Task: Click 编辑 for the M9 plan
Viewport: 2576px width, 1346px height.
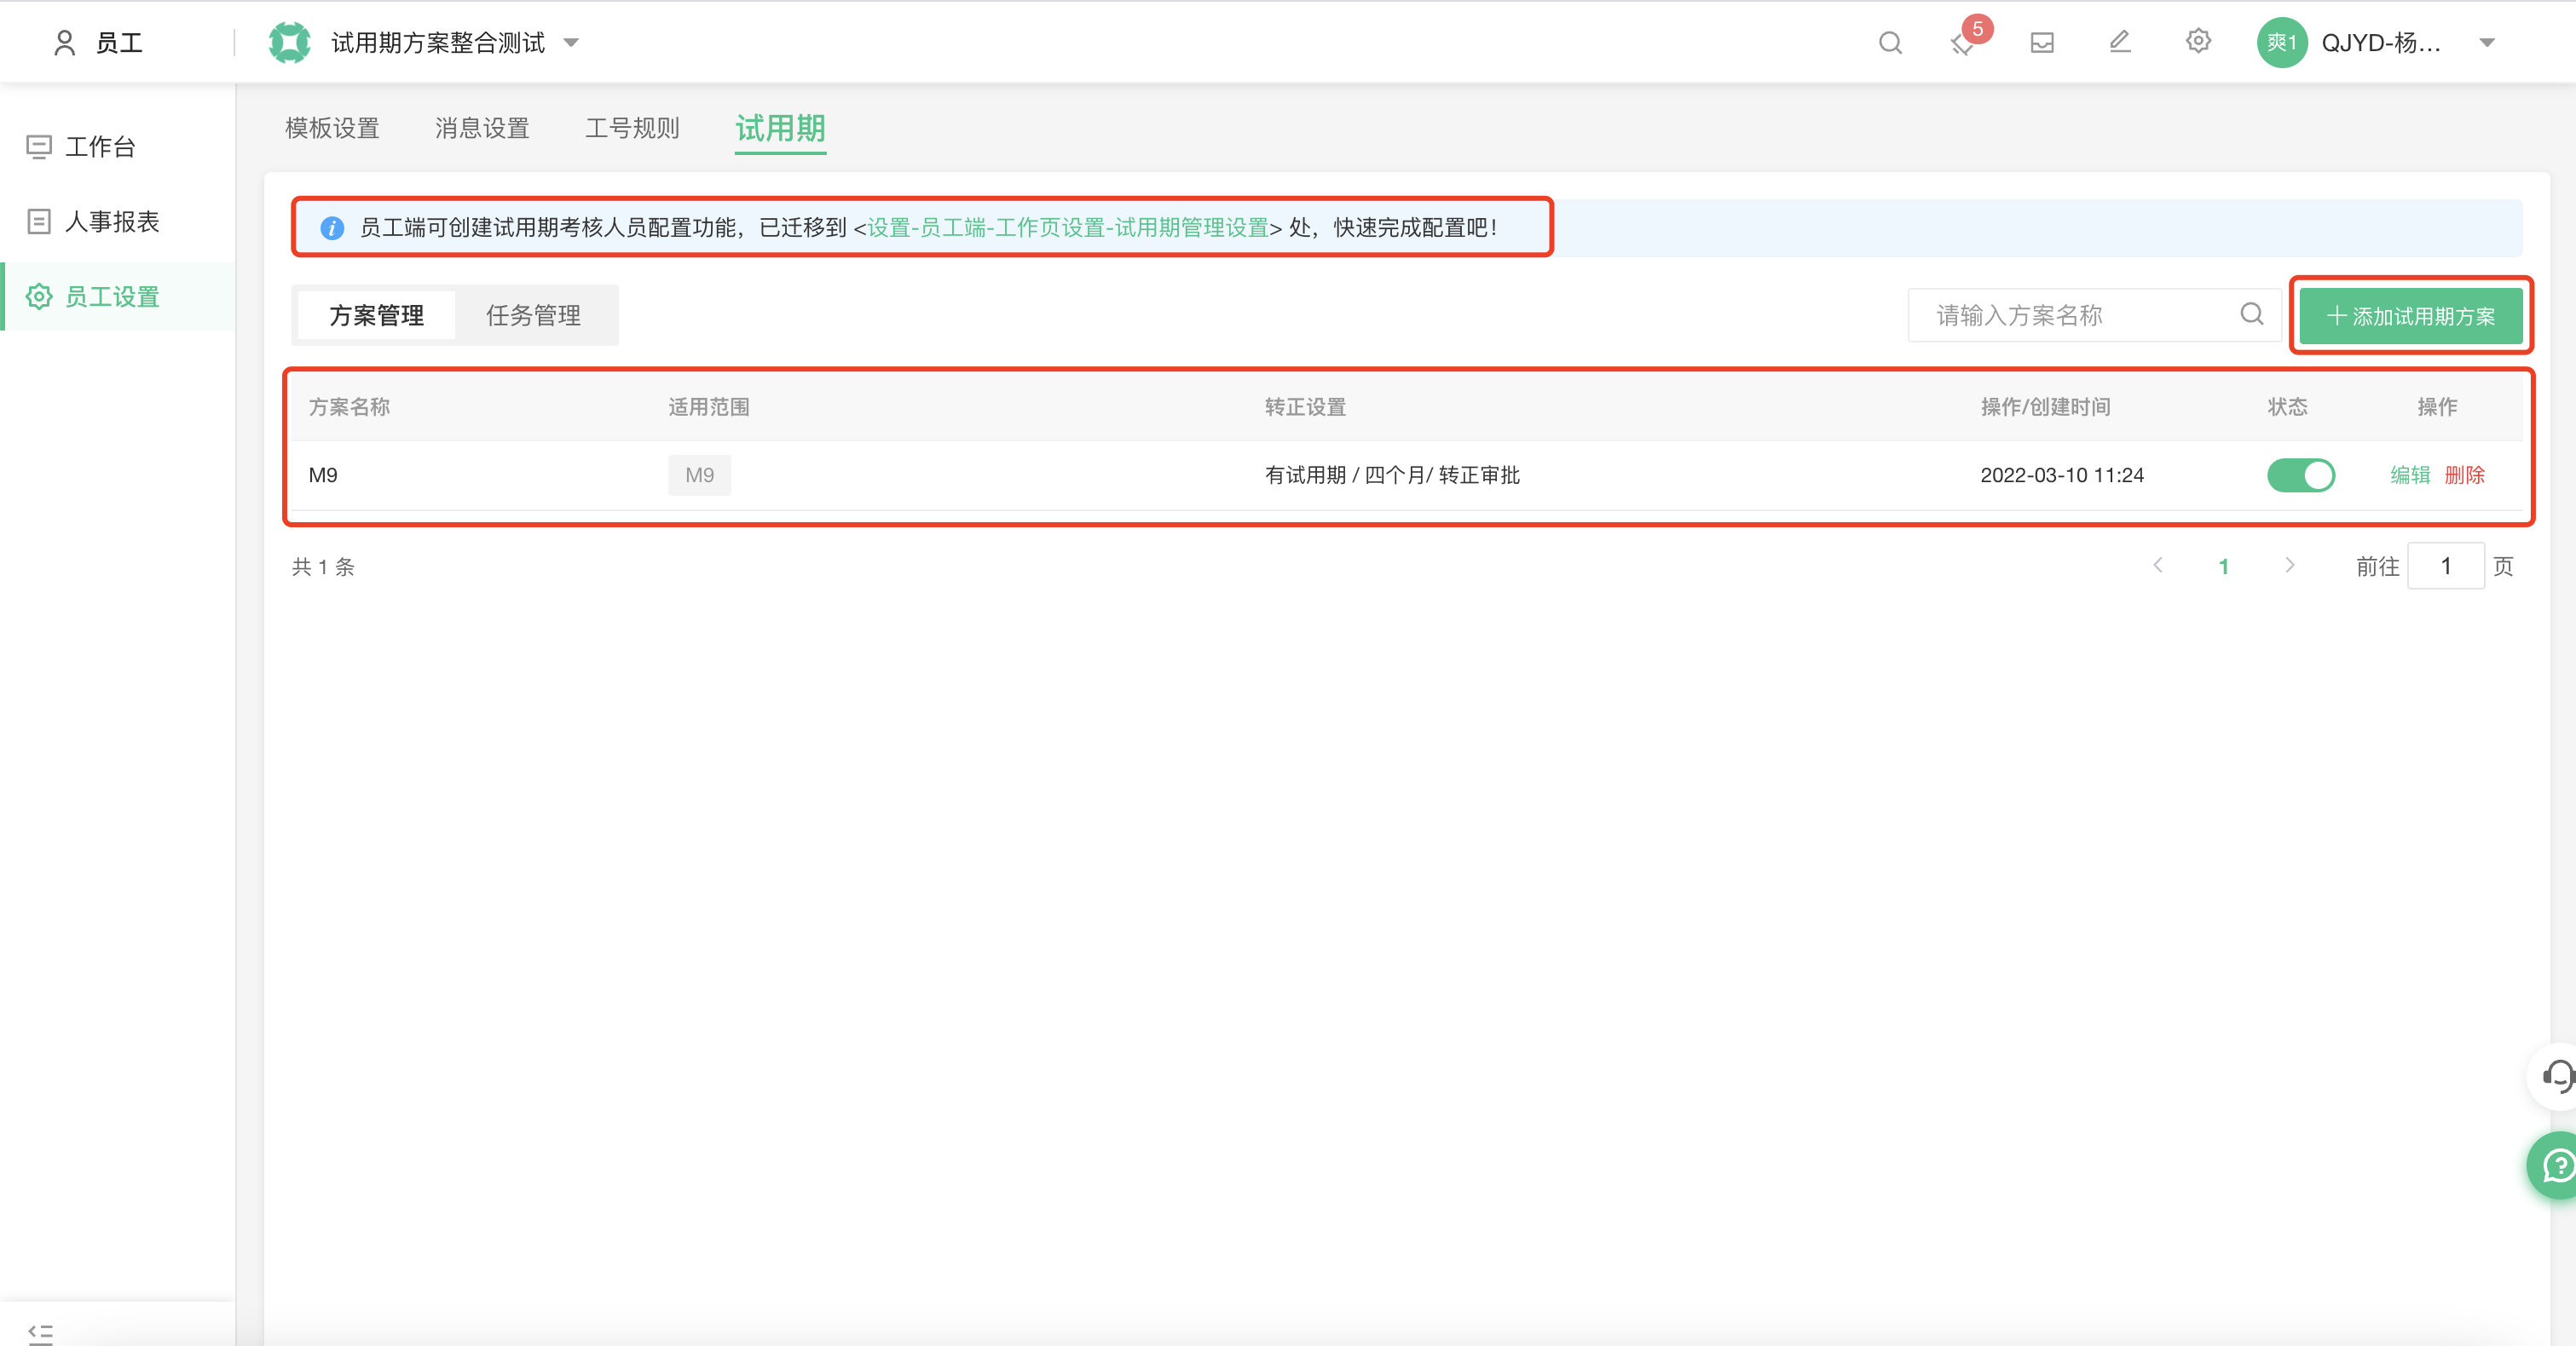Action: [2410, 475]
